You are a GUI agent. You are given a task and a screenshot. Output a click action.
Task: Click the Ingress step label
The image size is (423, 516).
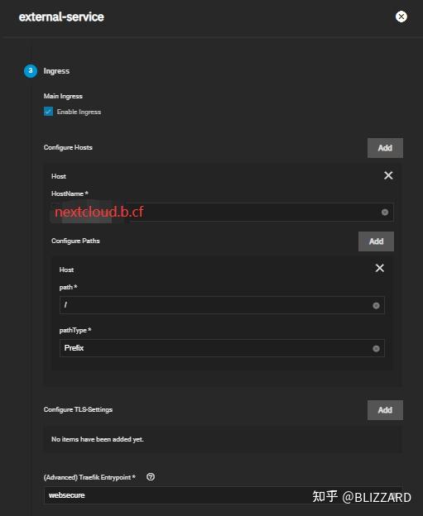coord(56,71)
